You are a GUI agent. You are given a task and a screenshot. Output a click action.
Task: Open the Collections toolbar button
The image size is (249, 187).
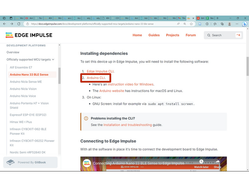[222, 24]
